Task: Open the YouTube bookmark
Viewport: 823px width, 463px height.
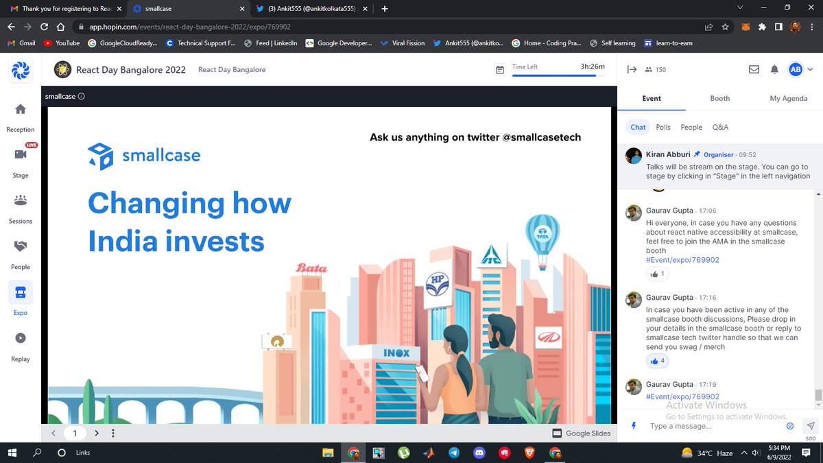Action: [x=61, y=43]
